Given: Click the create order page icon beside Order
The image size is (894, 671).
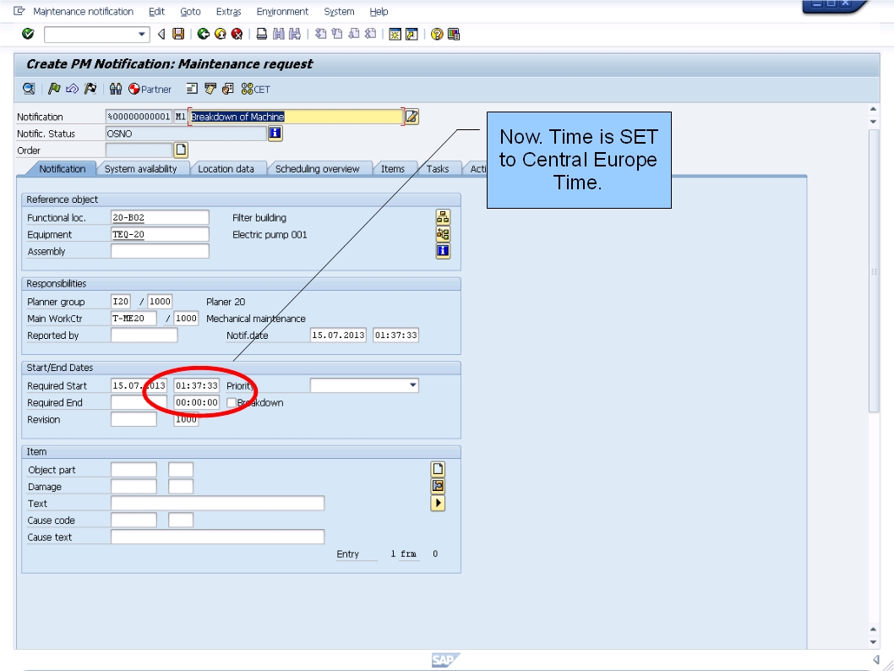Looking at the screenshot, I should 181,150.
